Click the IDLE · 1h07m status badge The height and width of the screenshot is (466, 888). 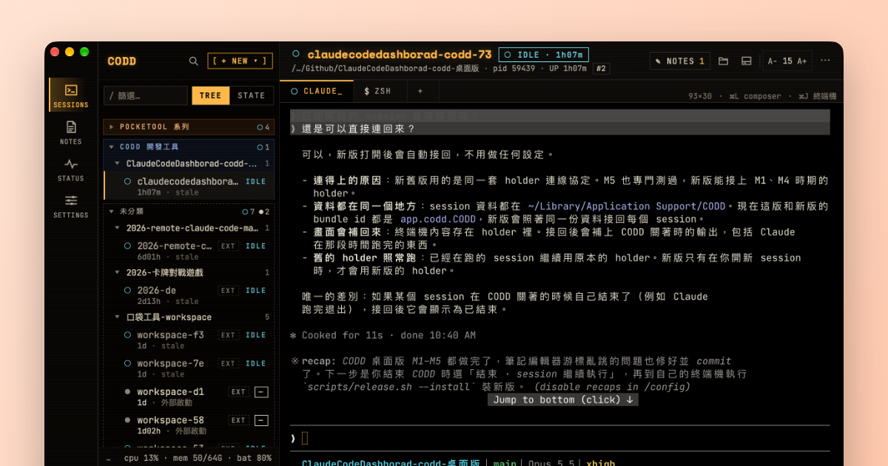(x=543, y=55)
